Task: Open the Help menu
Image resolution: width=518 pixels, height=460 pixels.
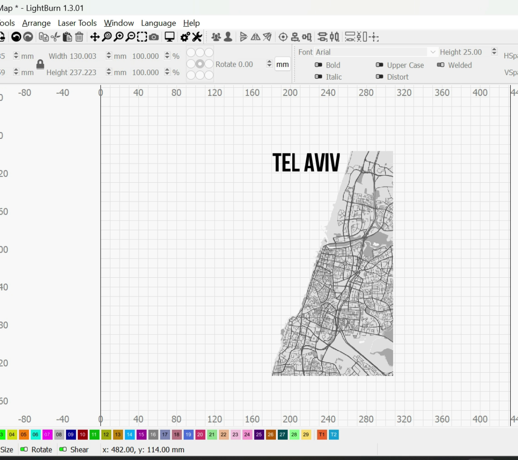Action: pos(191,23)
